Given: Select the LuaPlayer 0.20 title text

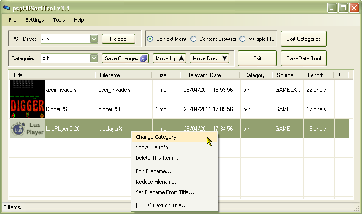Looking at the screenshot, I should point(63,129).
